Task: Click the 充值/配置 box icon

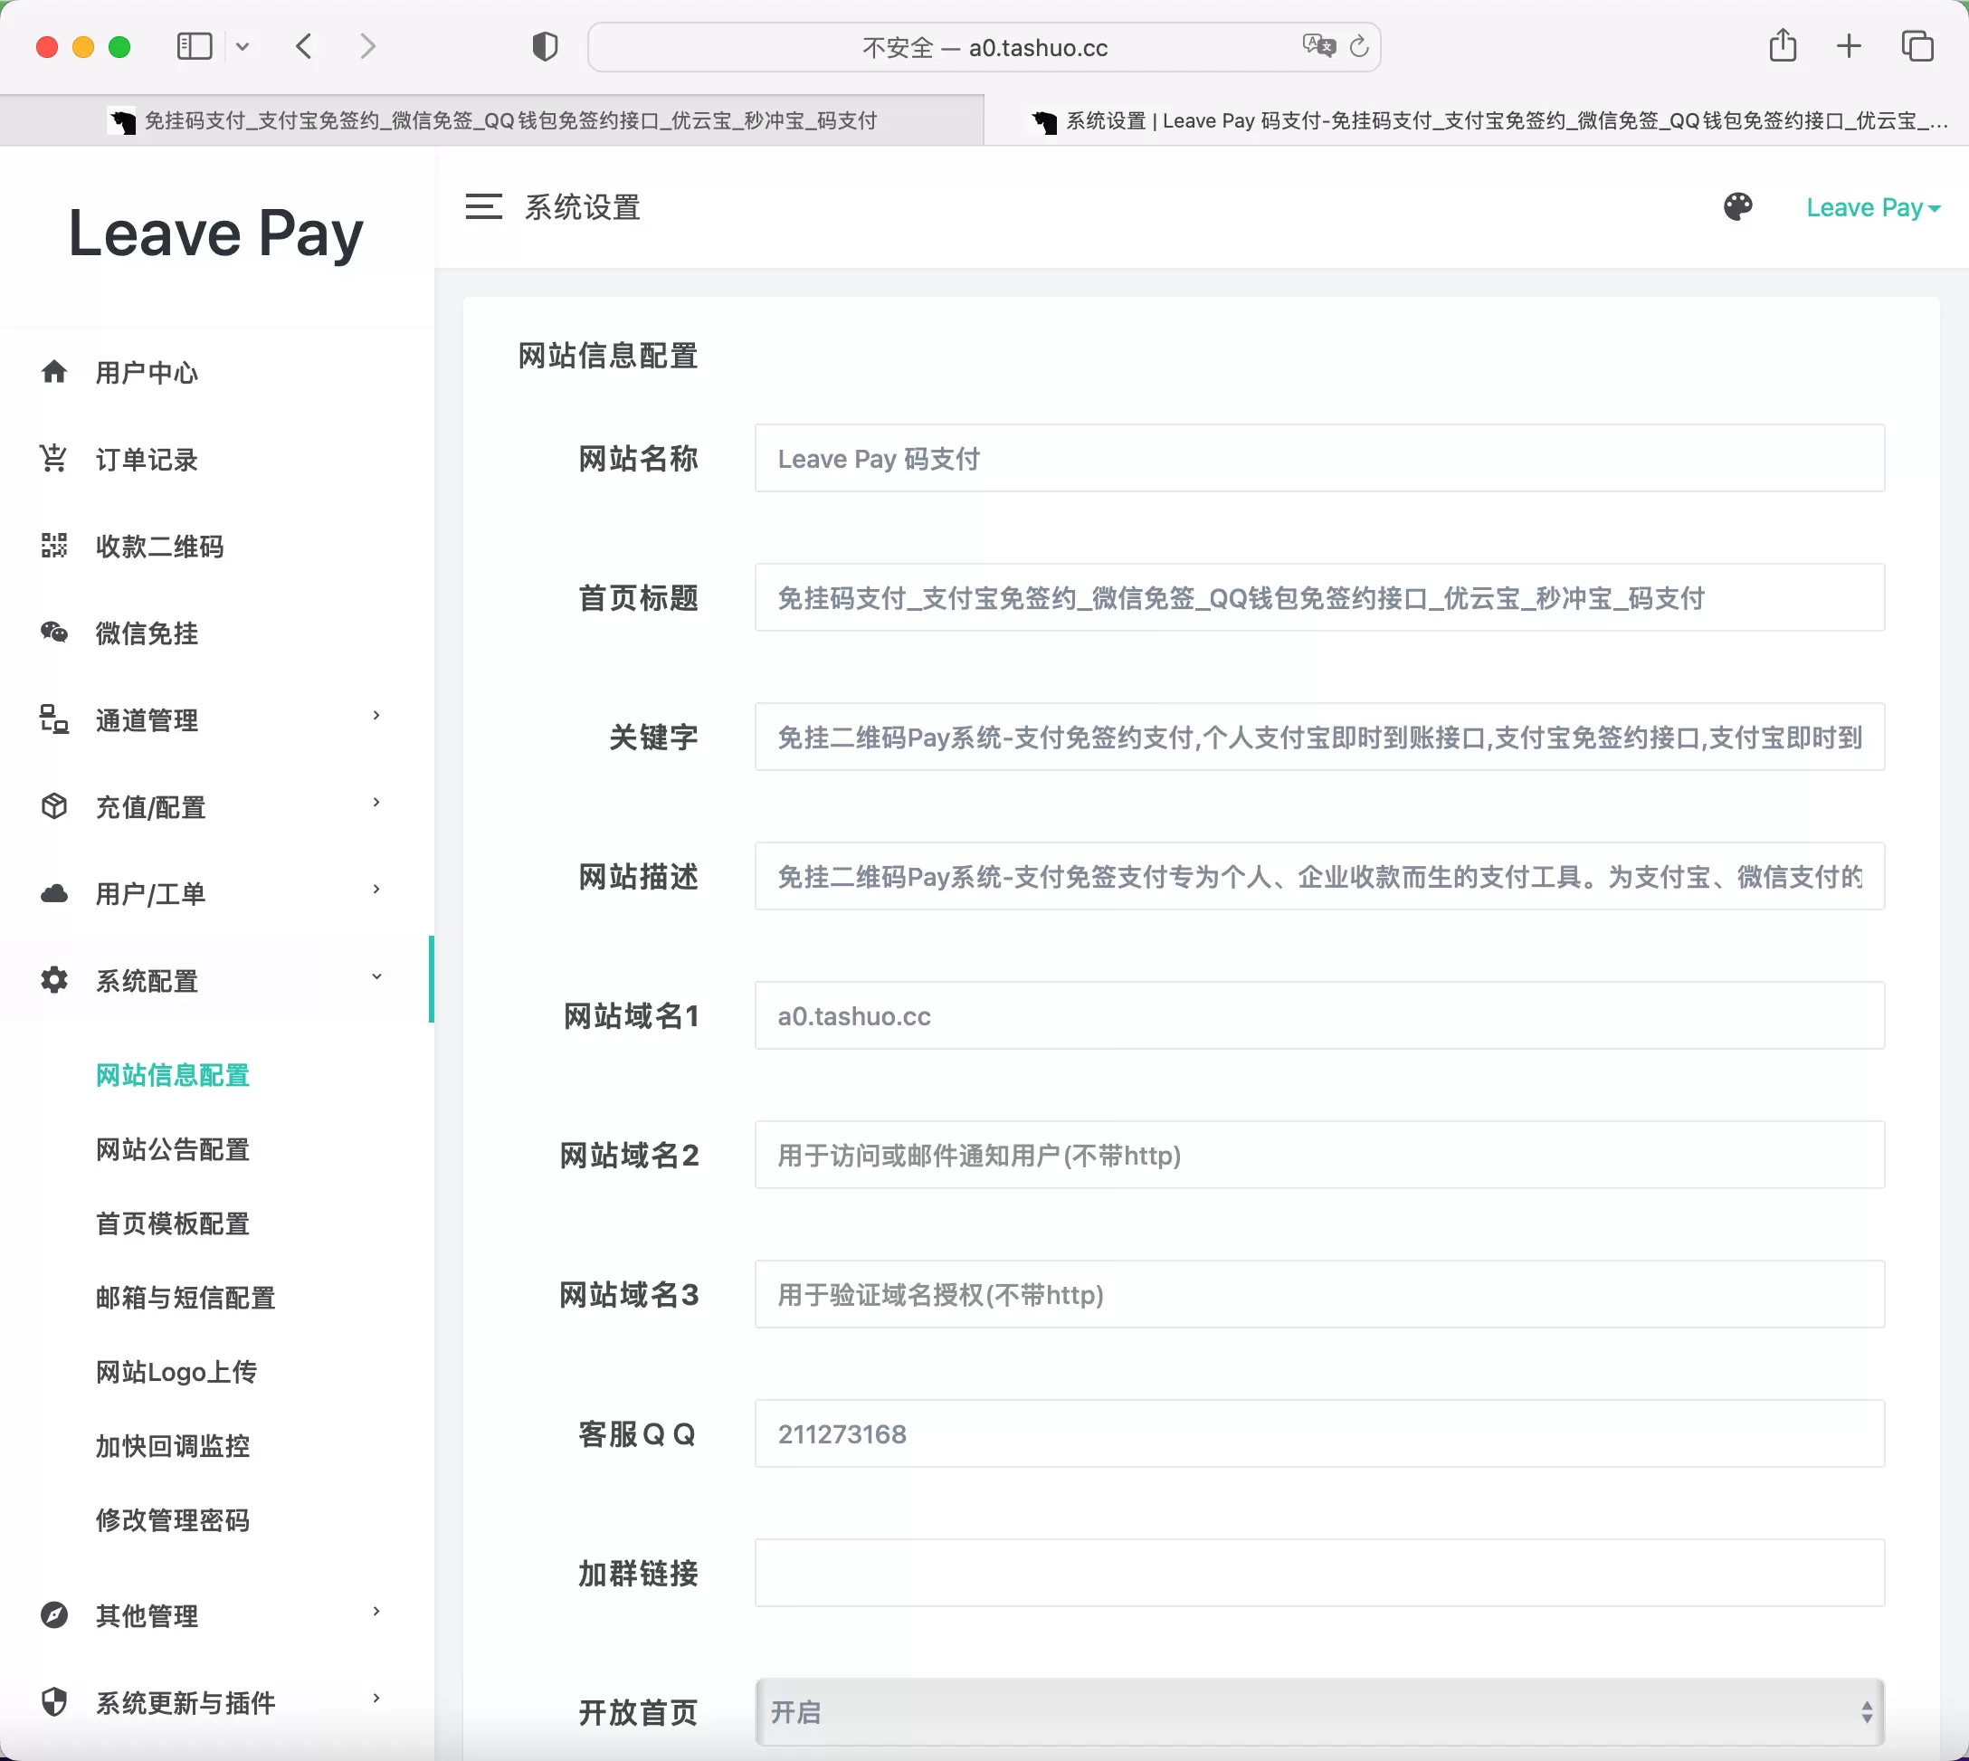Action: (x=54, y=807)
